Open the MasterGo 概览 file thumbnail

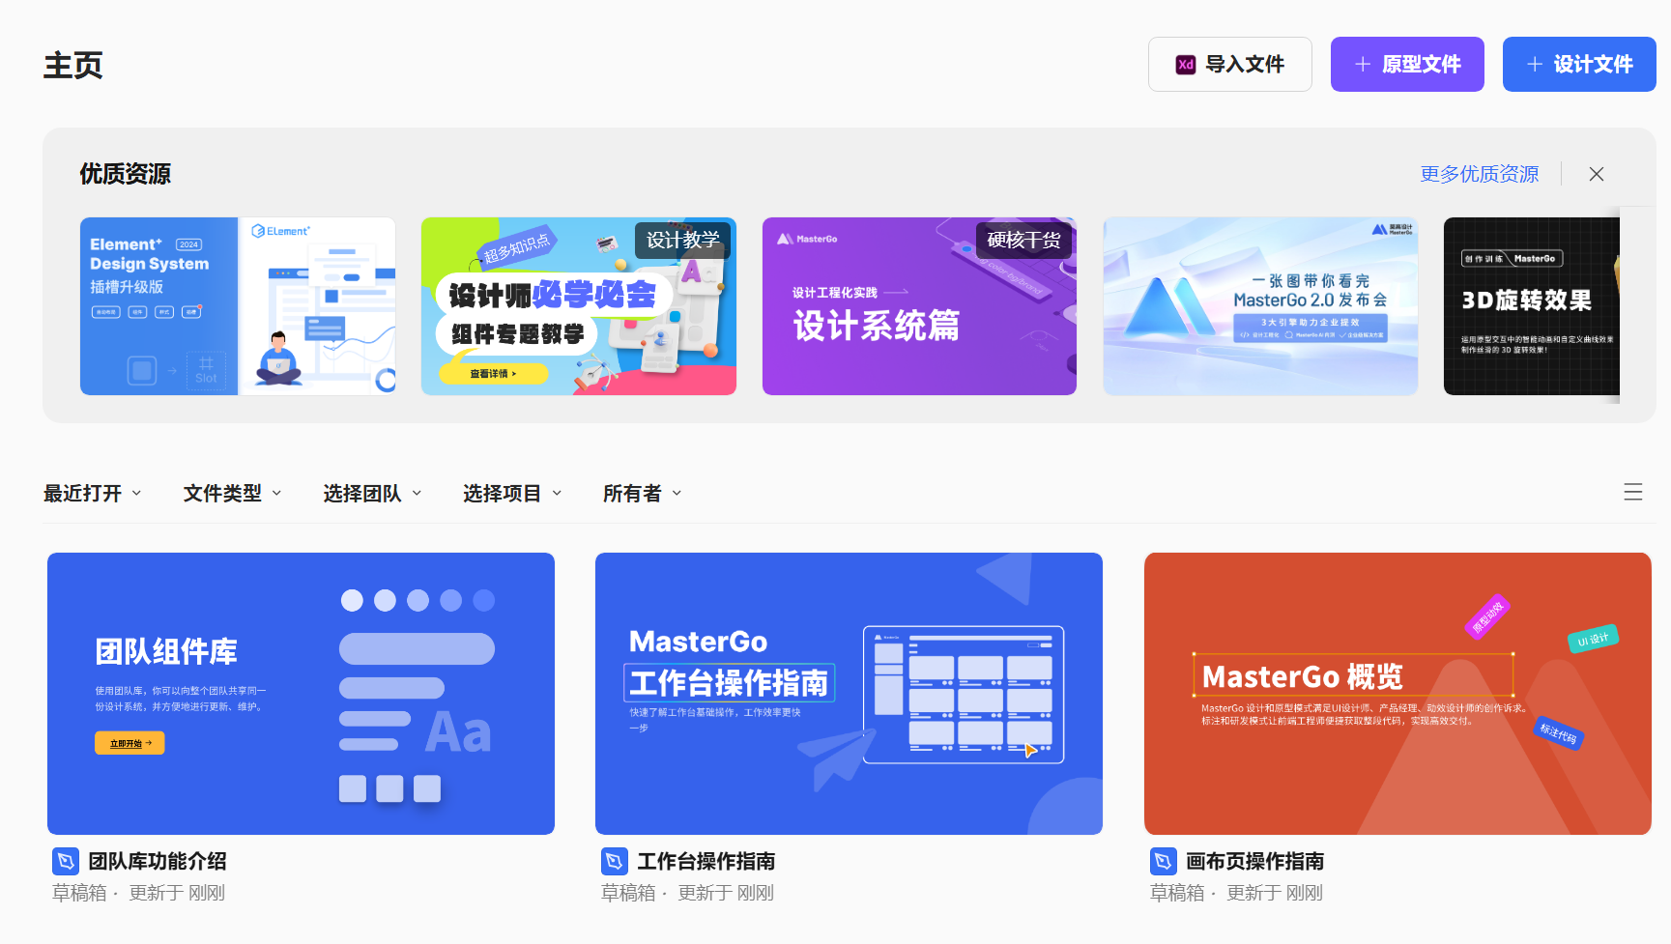click(1397, 694)
